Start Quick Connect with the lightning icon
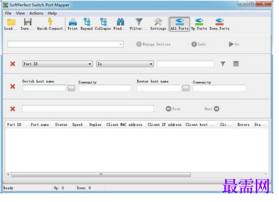This screenshot has height=202, width=279. [50, 22]
